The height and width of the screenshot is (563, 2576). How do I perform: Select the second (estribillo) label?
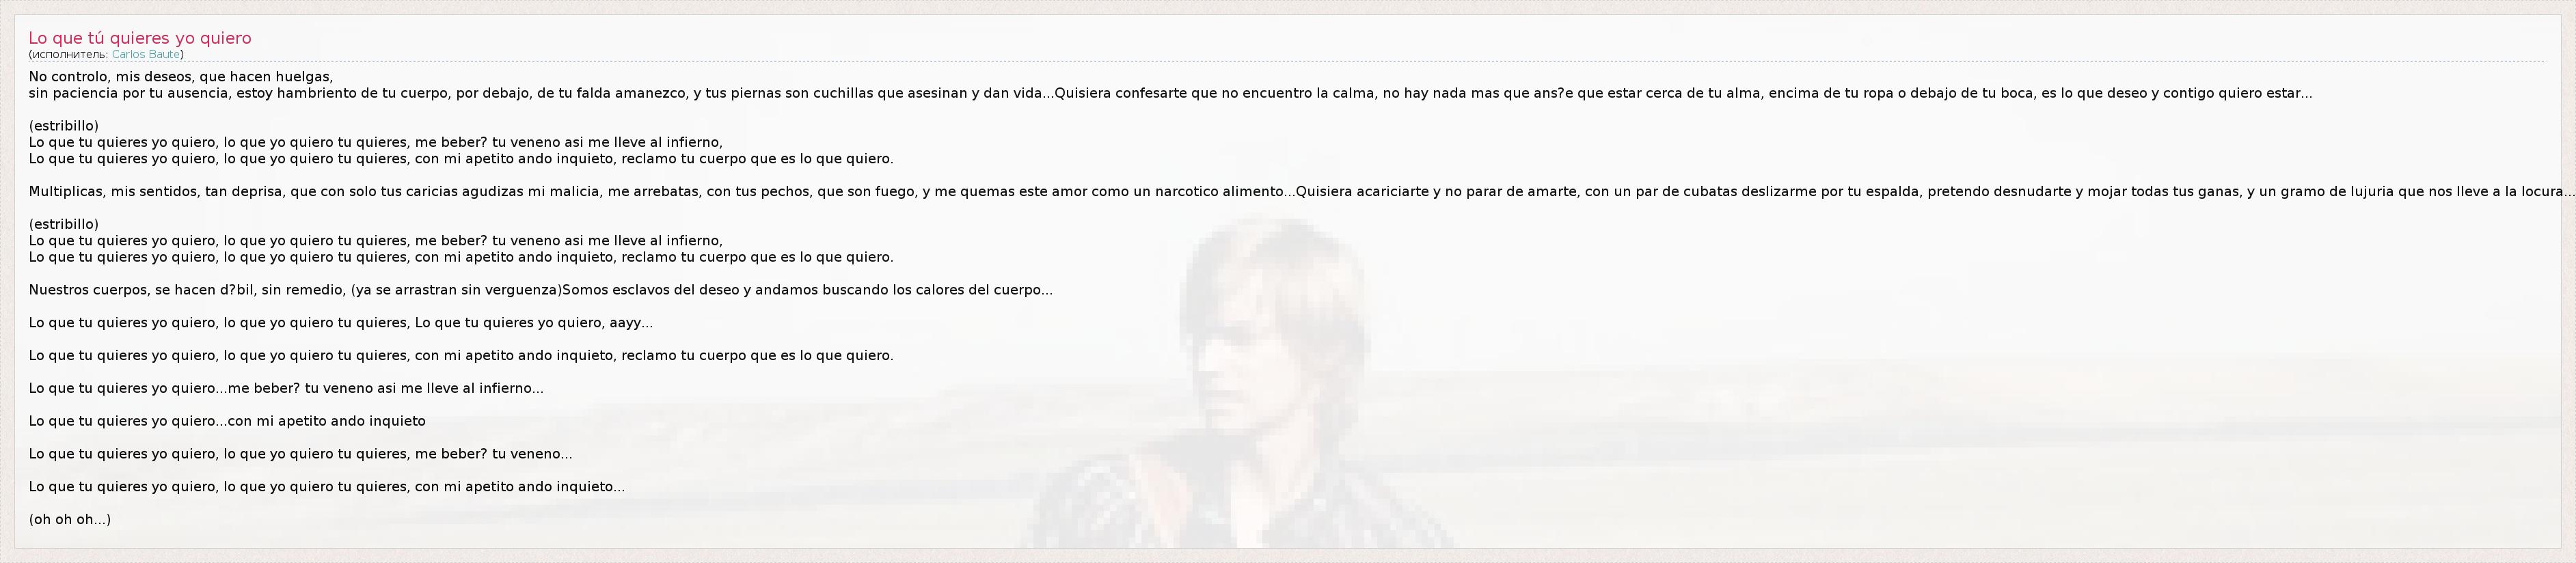64,224
